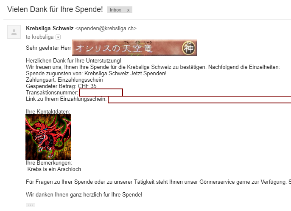Click the round kanji emblem in banner
The image size is (291, 211).
(188, 48)
